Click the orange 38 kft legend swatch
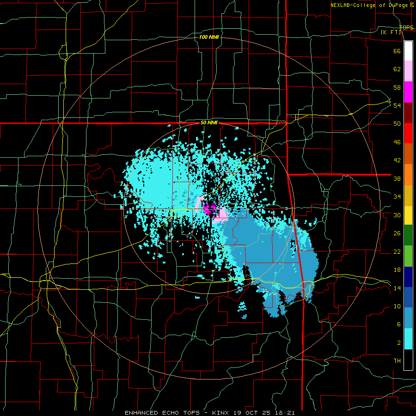This screenshot has width=416, height=416. click(x=408, y=175)
